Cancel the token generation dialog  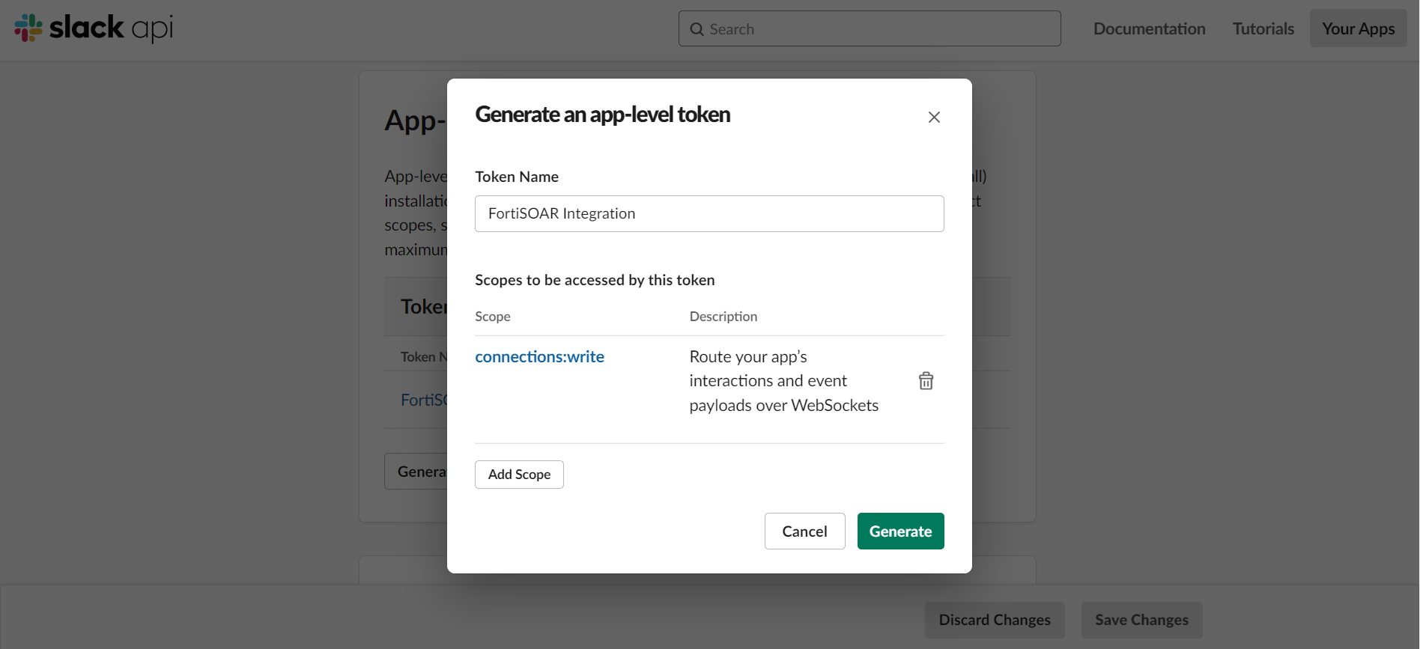(804, 531)
